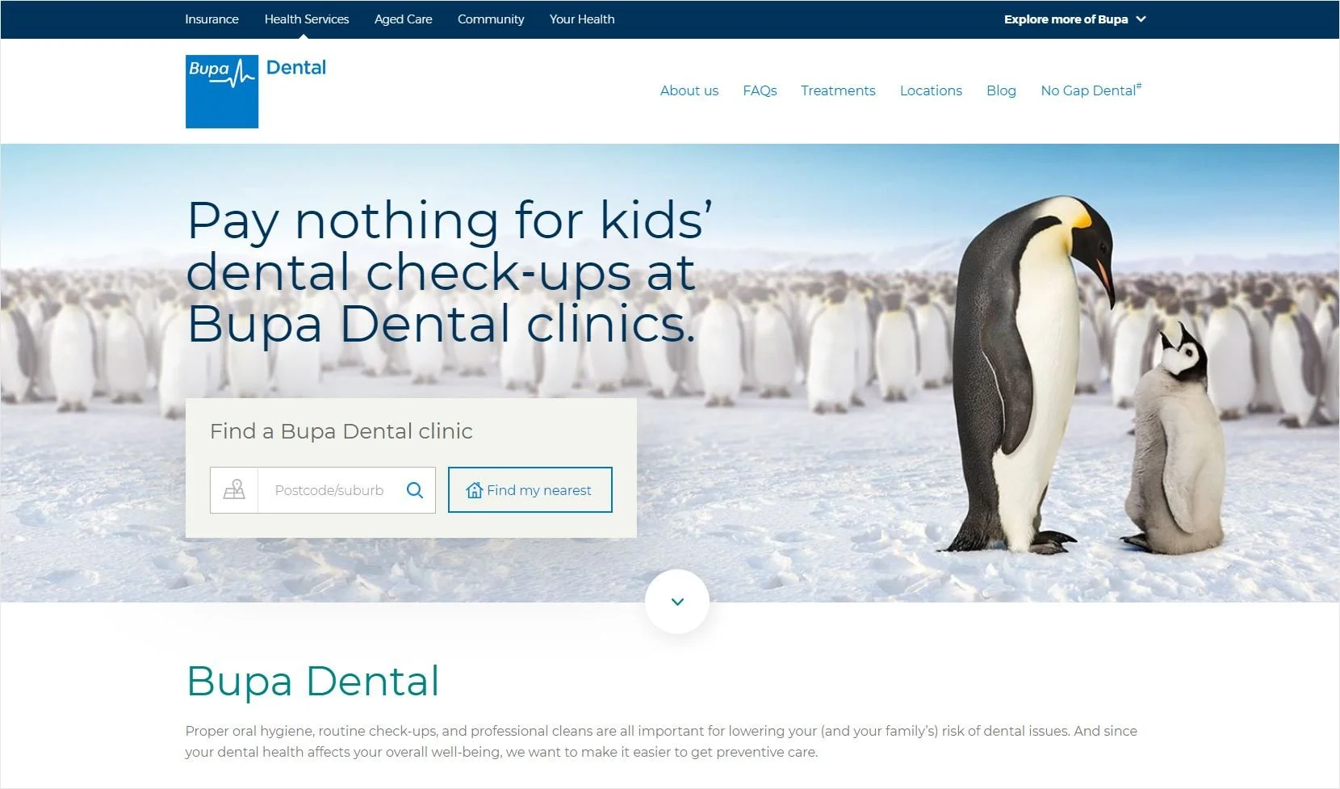Open the About us page
Viewport: 1340px width, 789px height.
[x=689, y=90]
